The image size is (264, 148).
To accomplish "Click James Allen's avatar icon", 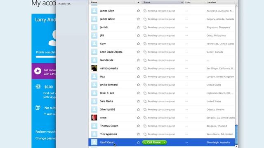I will [94, 11].
